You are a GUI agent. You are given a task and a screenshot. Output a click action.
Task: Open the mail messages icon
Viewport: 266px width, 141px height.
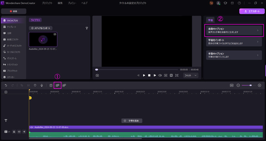tap(232, 3)
